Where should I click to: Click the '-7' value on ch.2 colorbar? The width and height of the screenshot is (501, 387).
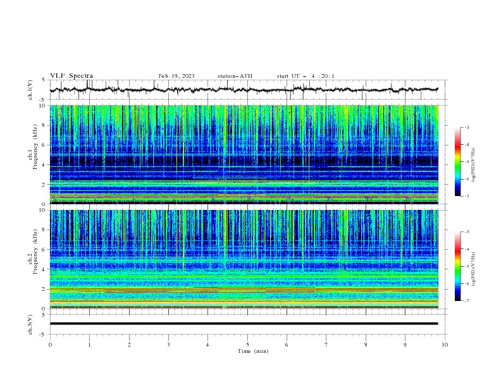tap(466, 301)
